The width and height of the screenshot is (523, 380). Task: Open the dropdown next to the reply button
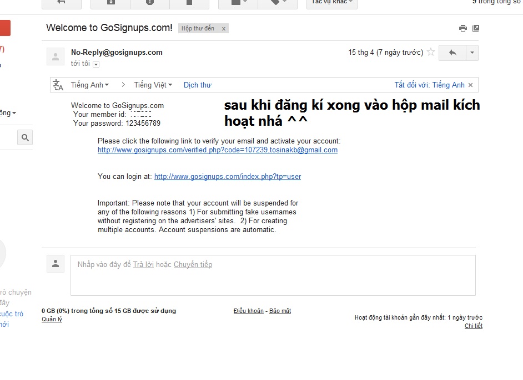(472, 53)
